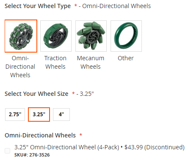
Task: Click the 'Omni-Directional Wheels' caption under first image
Action: 20,67
